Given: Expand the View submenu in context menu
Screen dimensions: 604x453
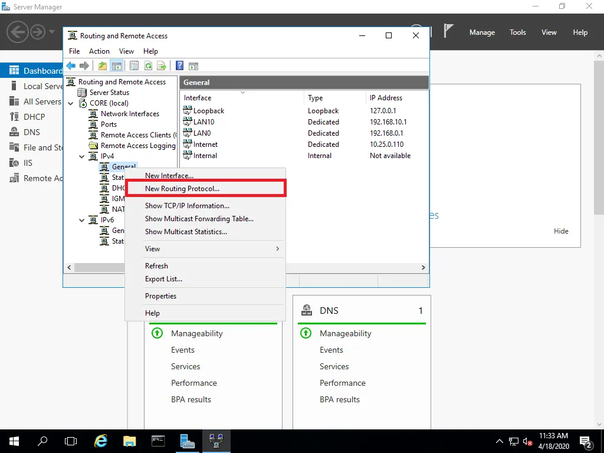Looking at the screenshot, I should point(205,249).
